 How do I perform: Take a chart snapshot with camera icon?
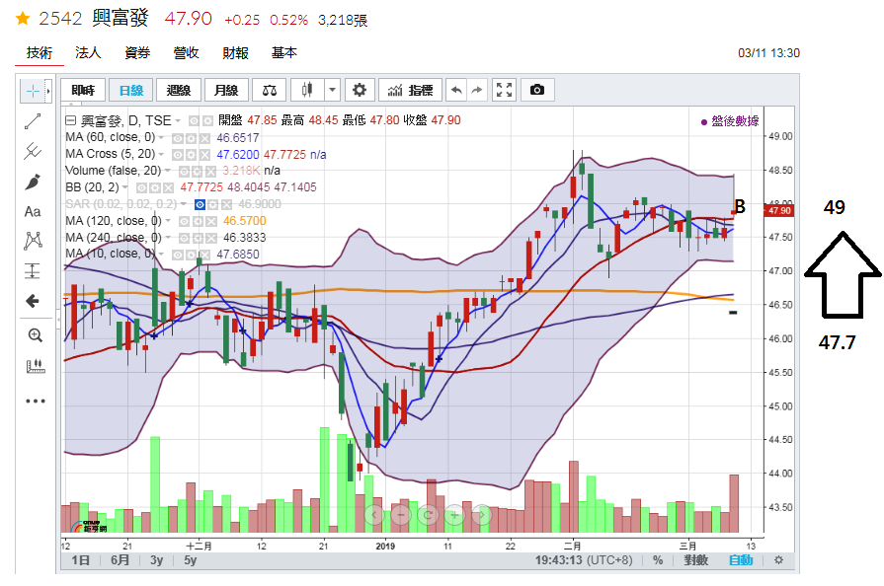pos(536,90)
